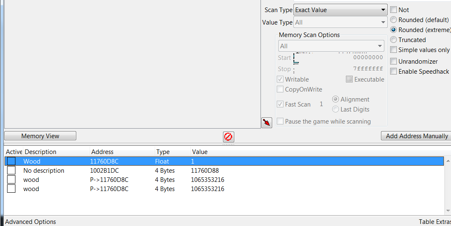Enable Speedhack checkbox
Screen dimensions: 451x226
pyautogui.click(x=393, y=72)
